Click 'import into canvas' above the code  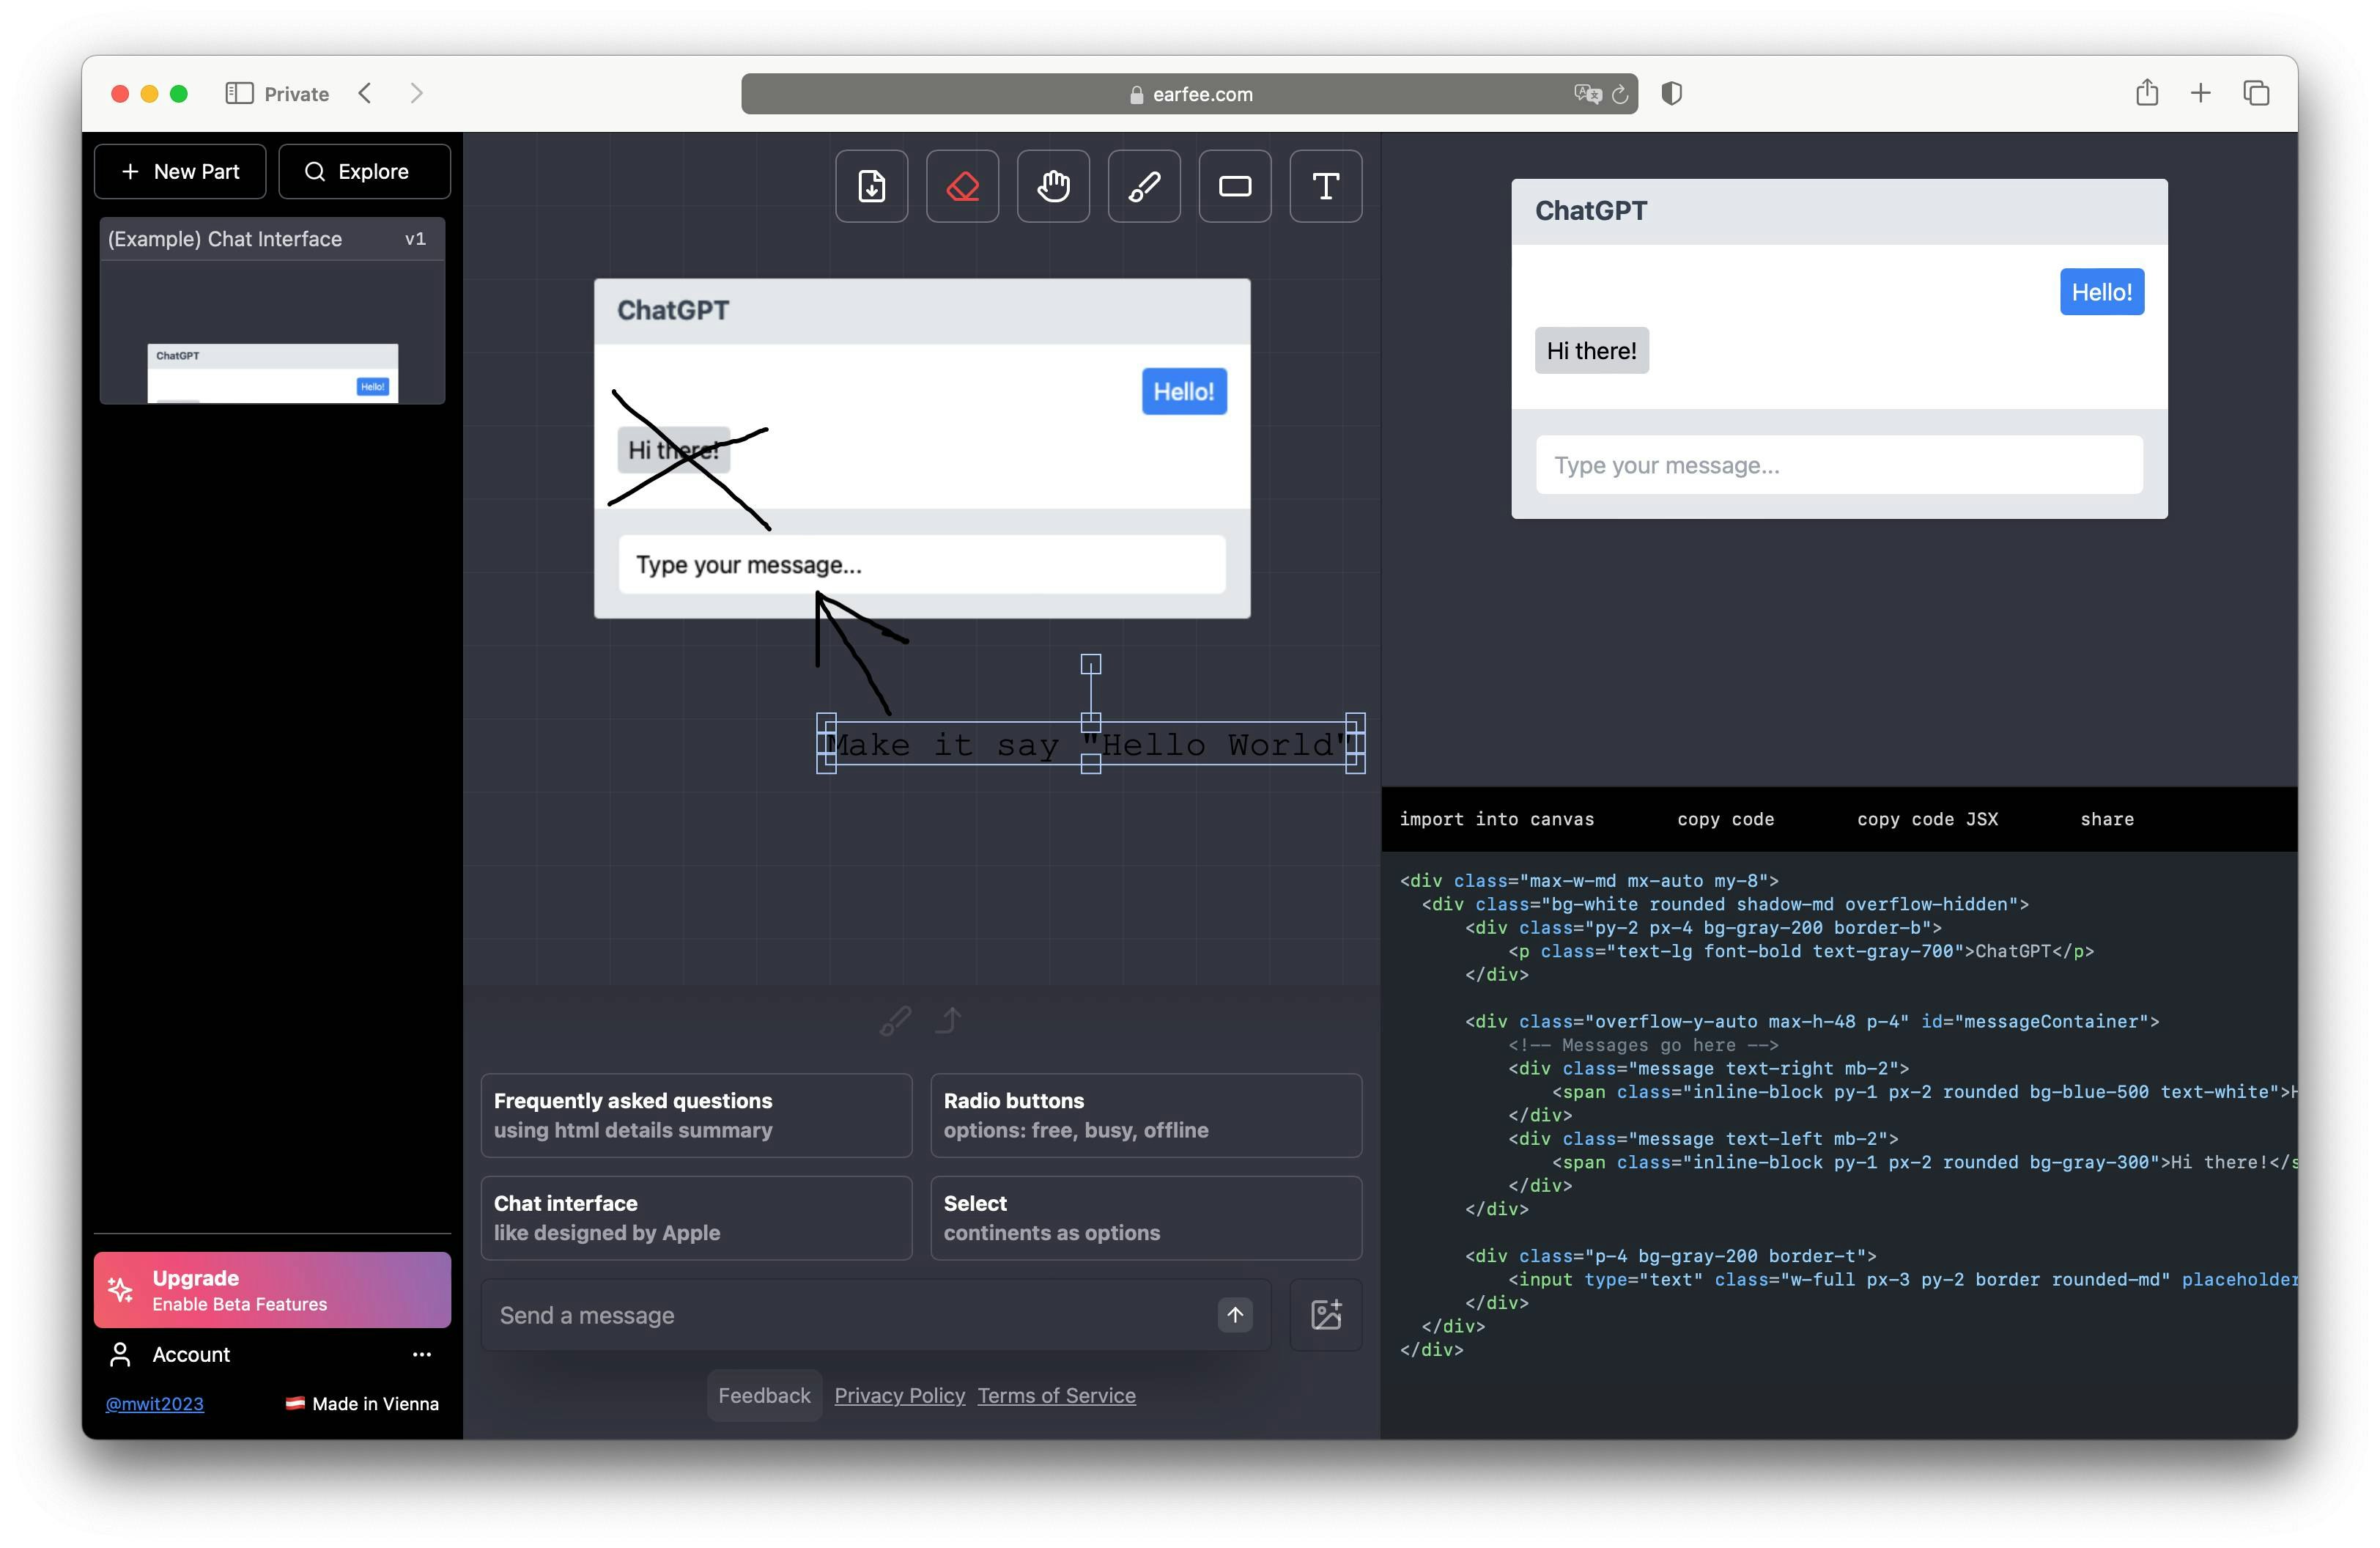pyautogui.click(x=1496, y=819)
